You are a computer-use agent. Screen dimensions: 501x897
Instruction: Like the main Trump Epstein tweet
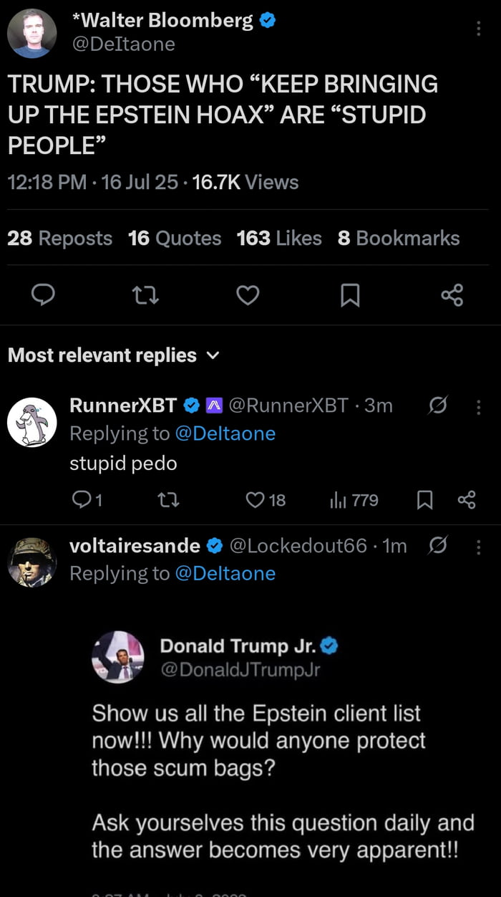248,295
